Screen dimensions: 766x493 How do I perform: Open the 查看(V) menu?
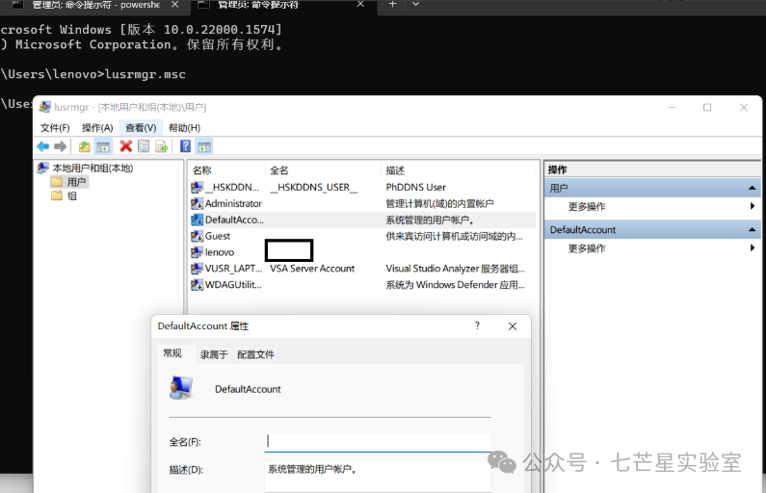tap(141, 128)
